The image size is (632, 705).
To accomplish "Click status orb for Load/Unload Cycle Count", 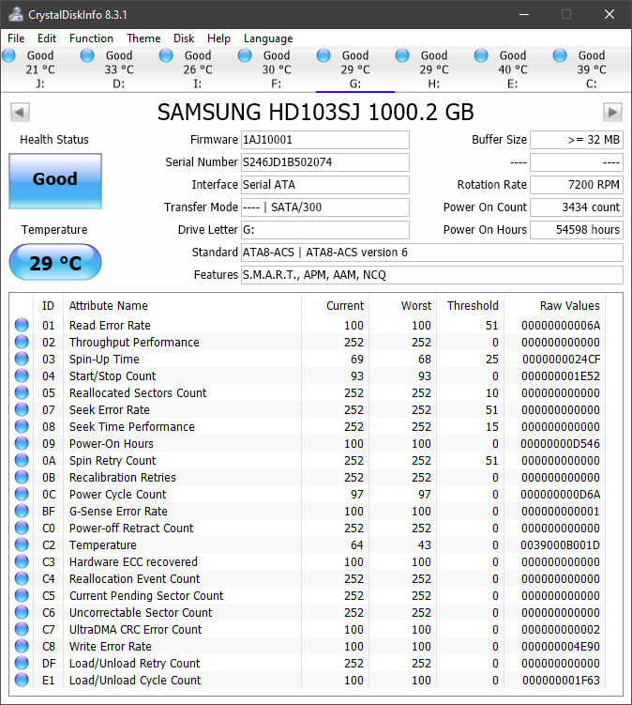I will coord(22,680).
